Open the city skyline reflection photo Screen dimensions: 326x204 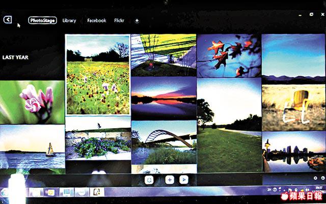point(293,152)
